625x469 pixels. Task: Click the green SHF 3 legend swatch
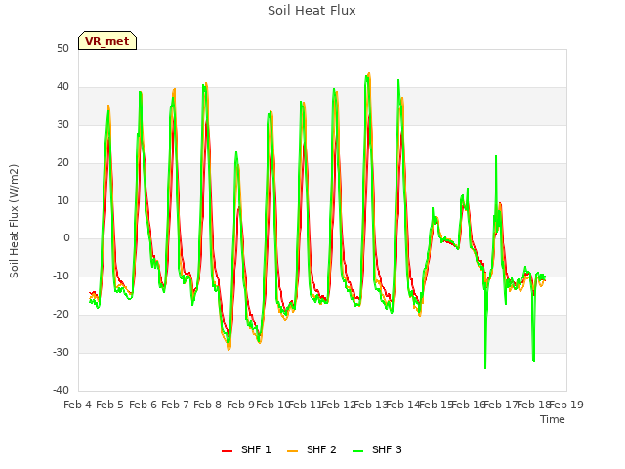pos(358,451)
